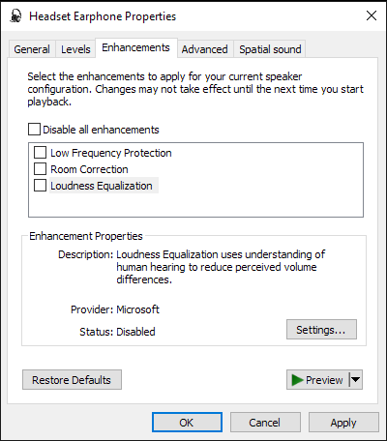Switch to the General tab

point(32,49)
